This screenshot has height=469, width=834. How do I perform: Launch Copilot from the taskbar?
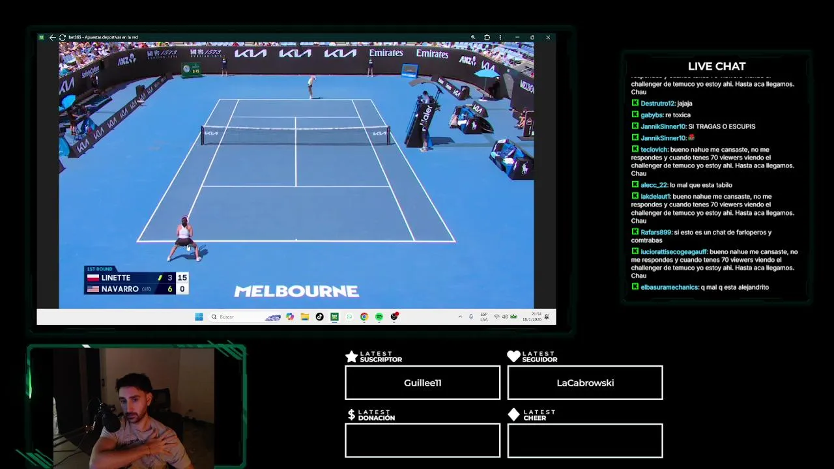click(290, 317)
